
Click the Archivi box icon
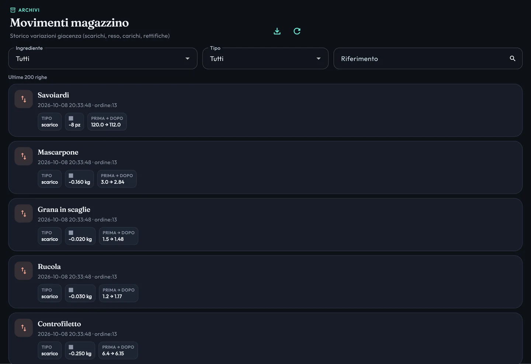[13, 10]
